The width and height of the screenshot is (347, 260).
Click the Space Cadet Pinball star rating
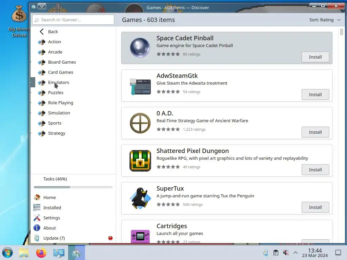168,54
